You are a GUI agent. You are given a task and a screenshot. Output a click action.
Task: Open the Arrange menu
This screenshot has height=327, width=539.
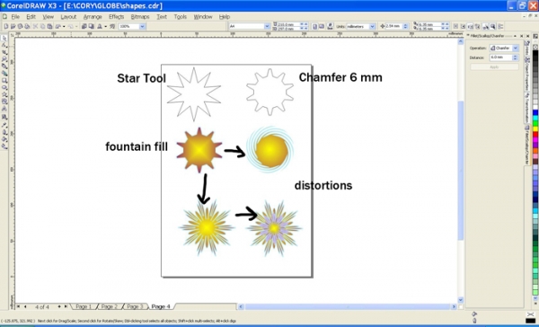tap(93, 16)
